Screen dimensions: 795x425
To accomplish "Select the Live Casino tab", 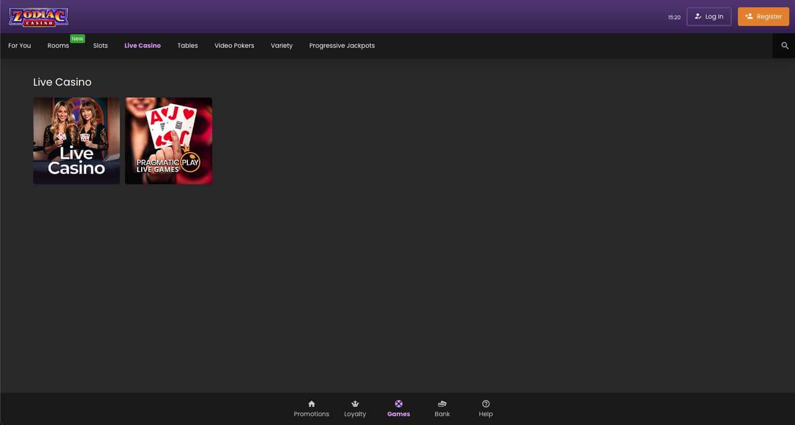I will tap(143, 46).
